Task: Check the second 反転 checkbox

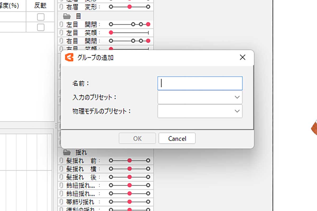Action: (41, 27)
